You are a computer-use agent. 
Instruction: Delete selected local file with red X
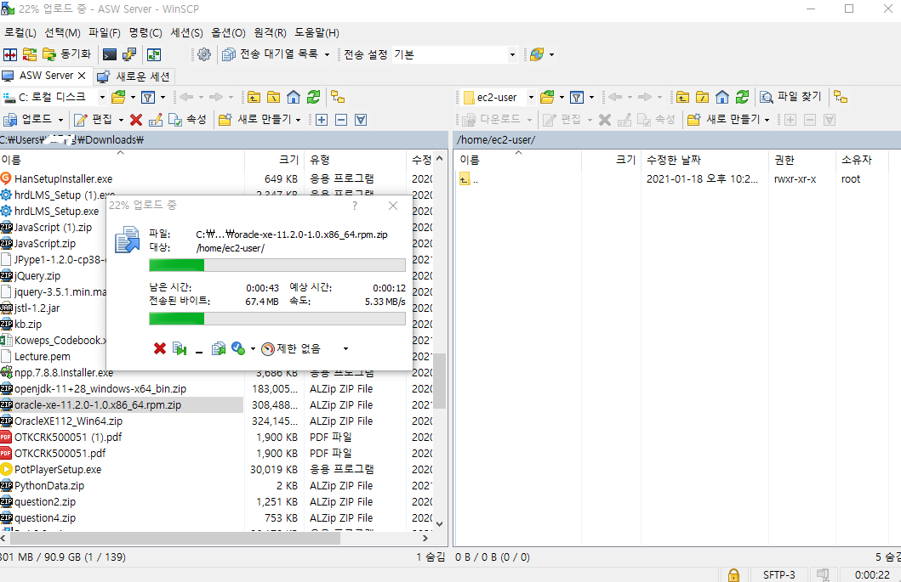coord(136,120)
